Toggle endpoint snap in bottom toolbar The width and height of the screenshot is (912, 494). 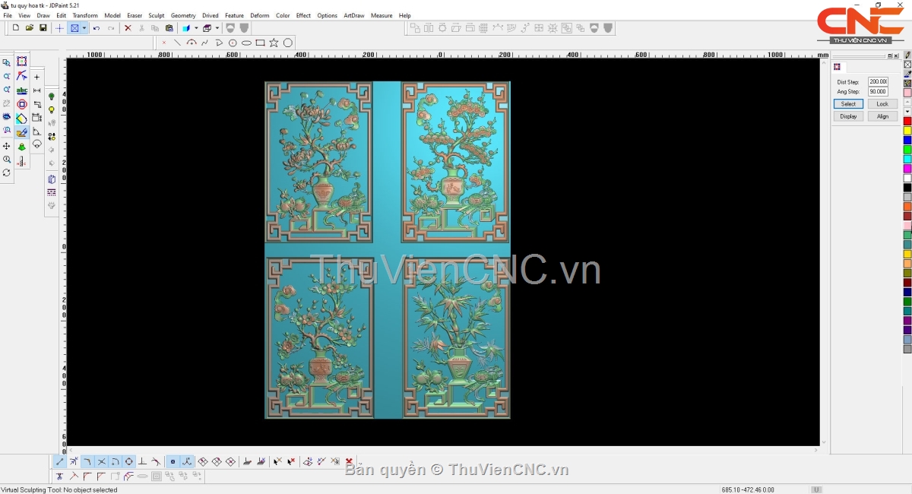coord(60,461)
